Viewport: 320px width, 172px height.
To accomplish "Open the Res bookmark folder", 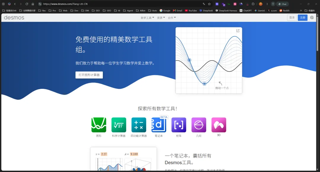I will pyautogui.click(x=42, y=10).
